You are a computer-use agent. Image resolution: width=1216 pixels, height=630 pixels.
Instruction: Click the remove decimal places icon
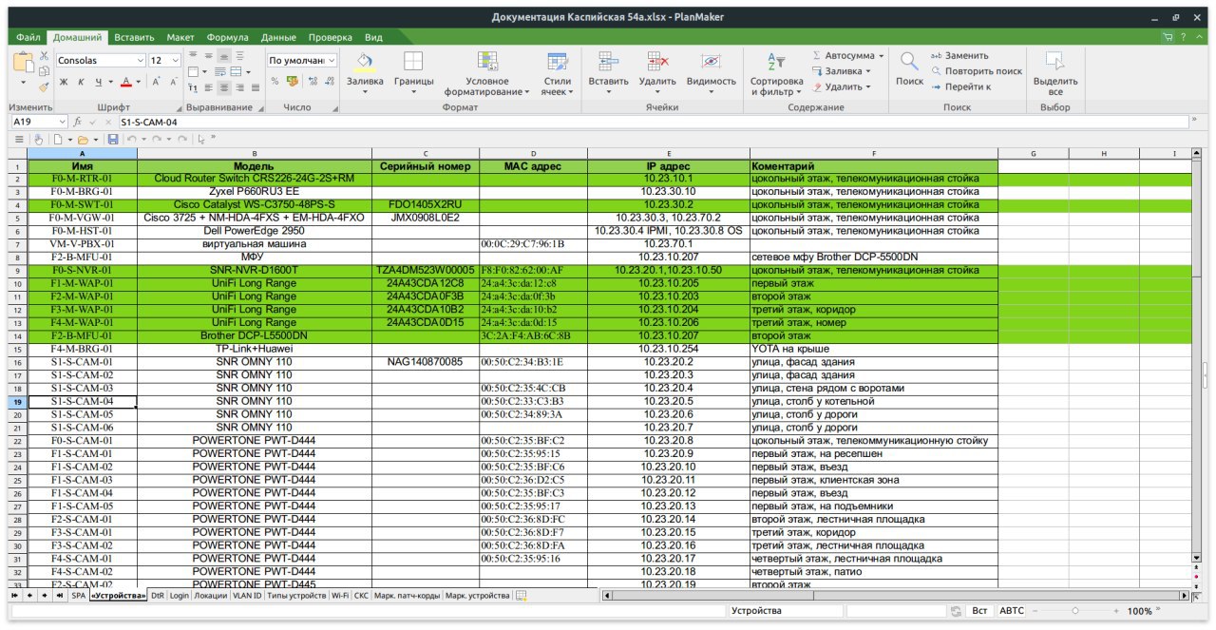click(x=331, y=82)
